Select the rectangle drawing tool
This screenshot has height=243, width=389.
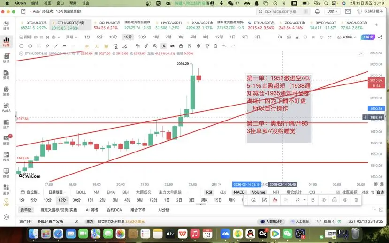[21, 46]
